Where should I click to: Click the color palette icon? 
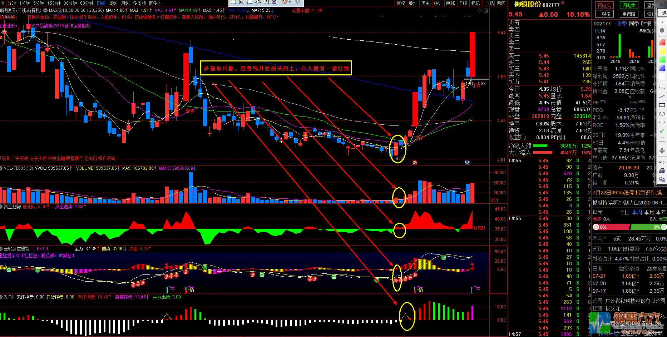285,2
